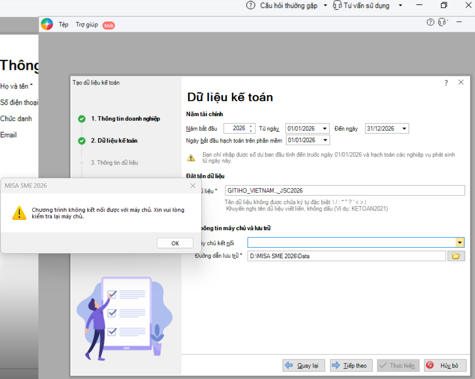Click the question mark icon beside Câu hỏi thường gặp
Screen dimensions: 475x379
tap(251, 6)
